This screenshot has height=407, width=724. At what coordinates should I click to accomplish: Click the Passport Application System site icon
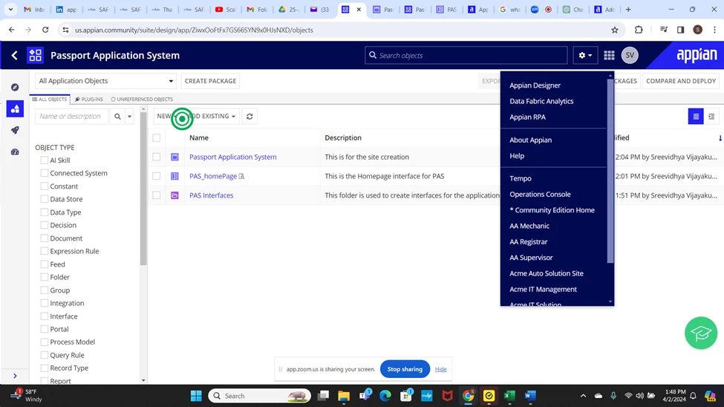click(175, 157)
